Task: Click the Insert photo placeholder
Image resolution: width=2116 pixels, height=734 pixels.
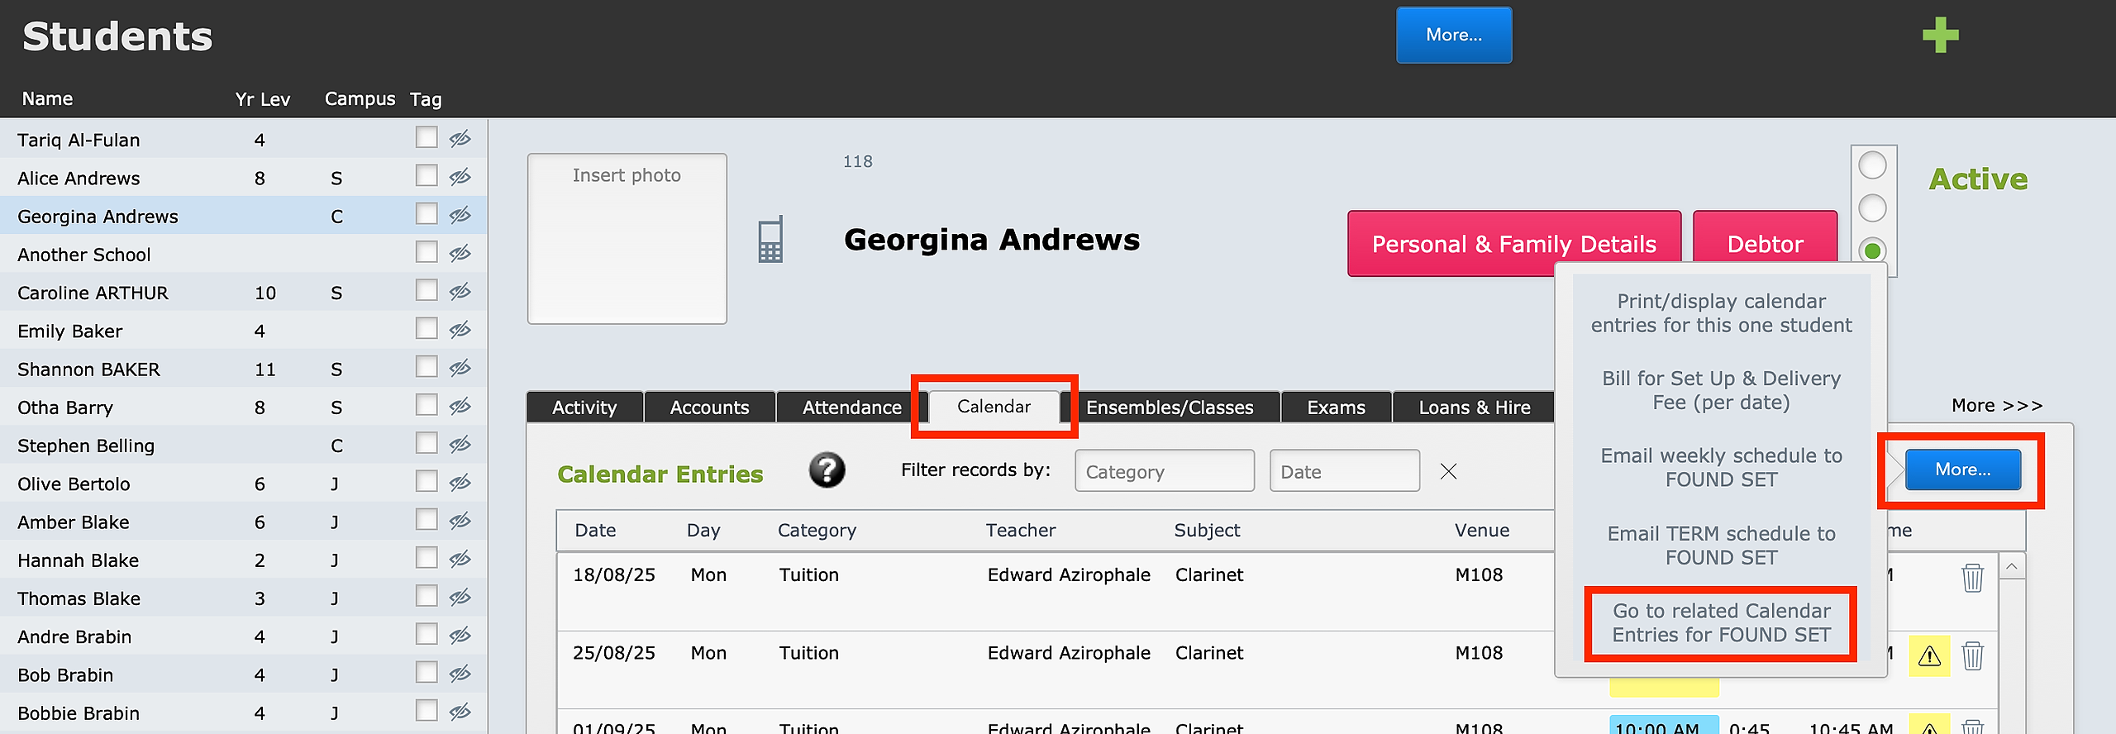Action: (x=627, y=238)
